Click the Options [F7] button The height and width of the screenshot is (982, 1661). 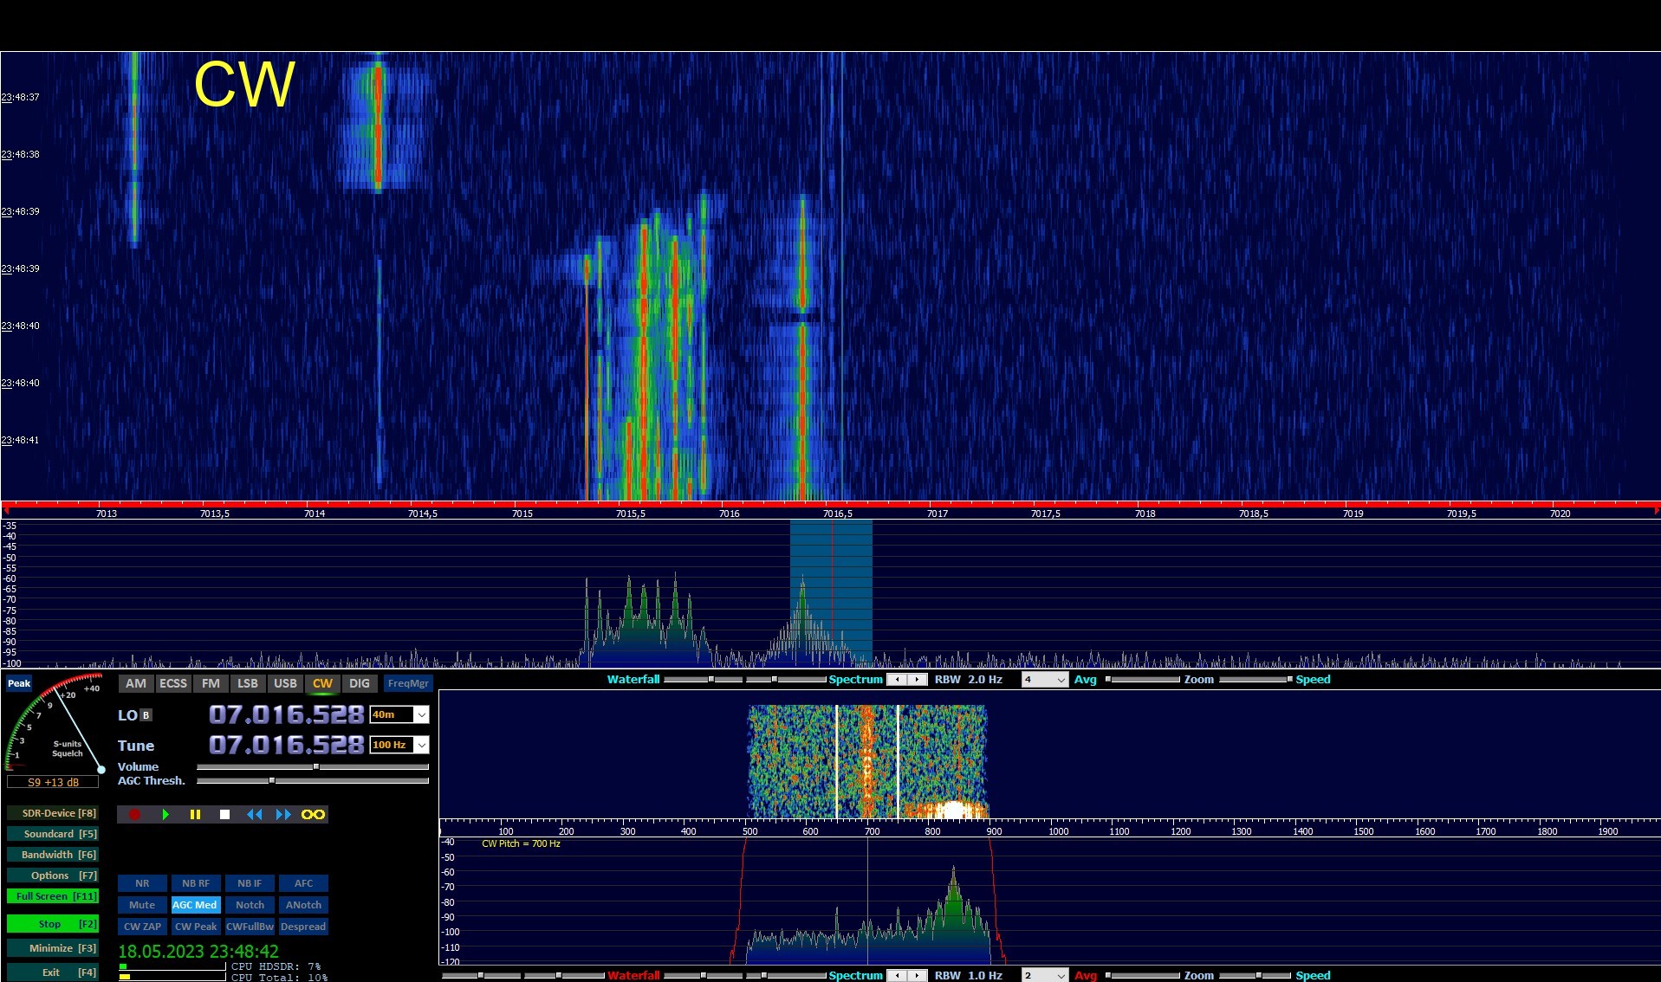53,875
